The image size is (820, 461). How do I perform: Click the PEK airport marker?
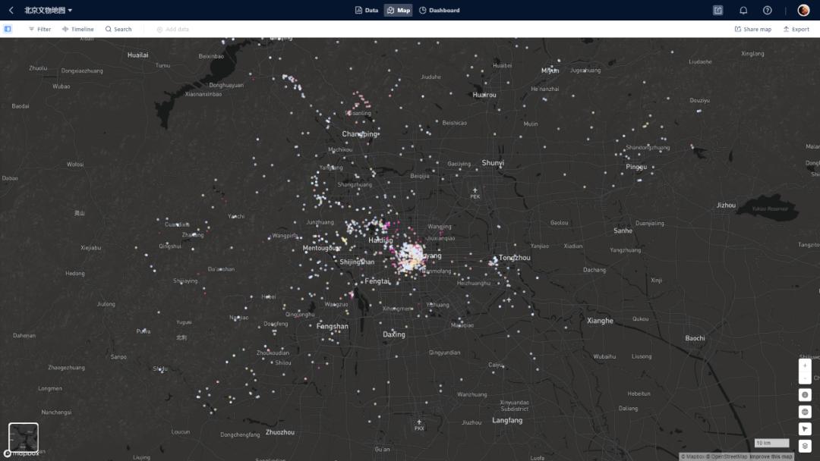pyautogui.click(x=475, y=193)
